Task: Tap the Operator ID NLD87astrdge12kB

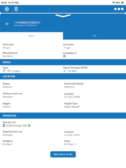Action: click(x=16, y=126)
